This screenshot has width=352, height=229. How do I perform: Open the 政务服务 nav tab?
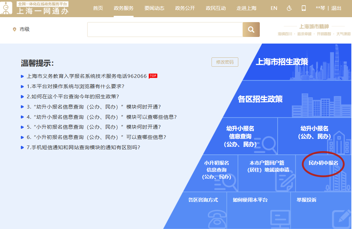(124, 8)
